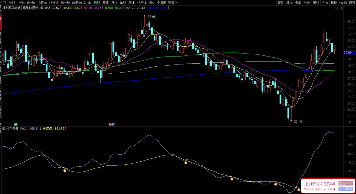
Task: Select the 45日线 period tab
Action: click(142, 3)
